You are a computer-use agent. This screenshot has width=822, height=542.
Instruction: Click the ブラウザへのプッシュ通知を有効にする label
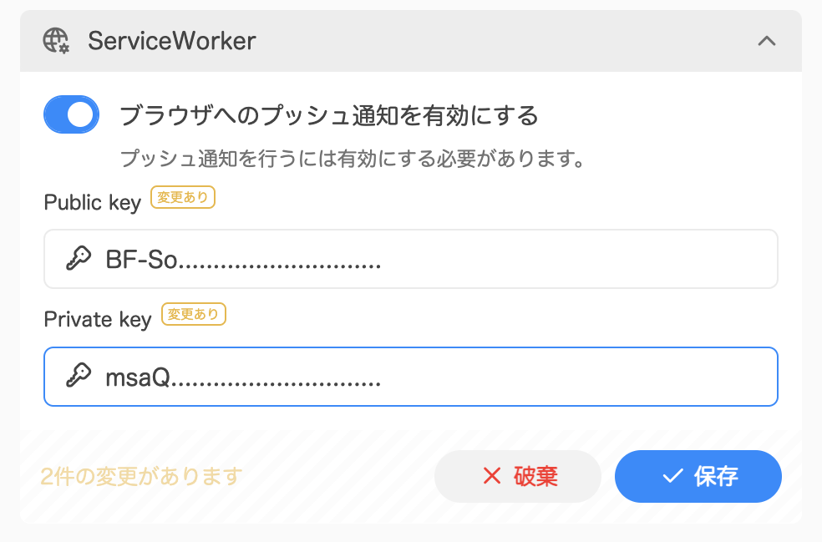point(329,115)
